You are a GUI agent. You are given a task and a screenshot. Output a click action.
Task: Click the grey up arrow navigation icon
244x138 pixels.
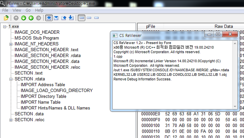16,18
